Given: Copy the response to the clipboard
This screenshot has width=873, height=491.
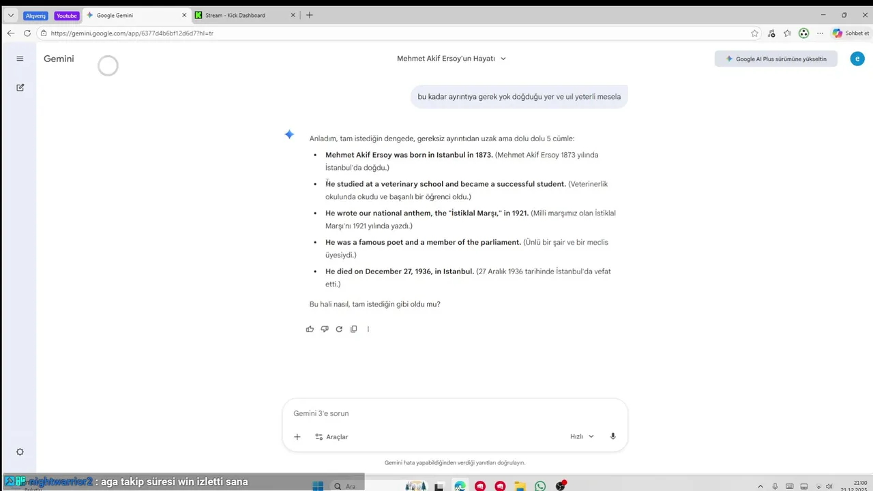Looking at the screenshot, I should point(353,329).
